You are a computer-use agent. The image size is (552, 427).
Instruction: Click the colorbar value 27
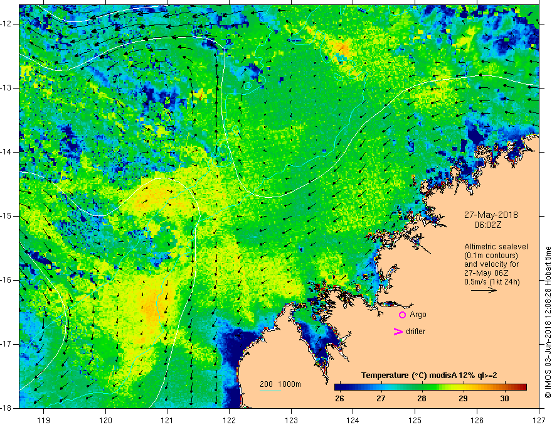(x=381, y=399)
